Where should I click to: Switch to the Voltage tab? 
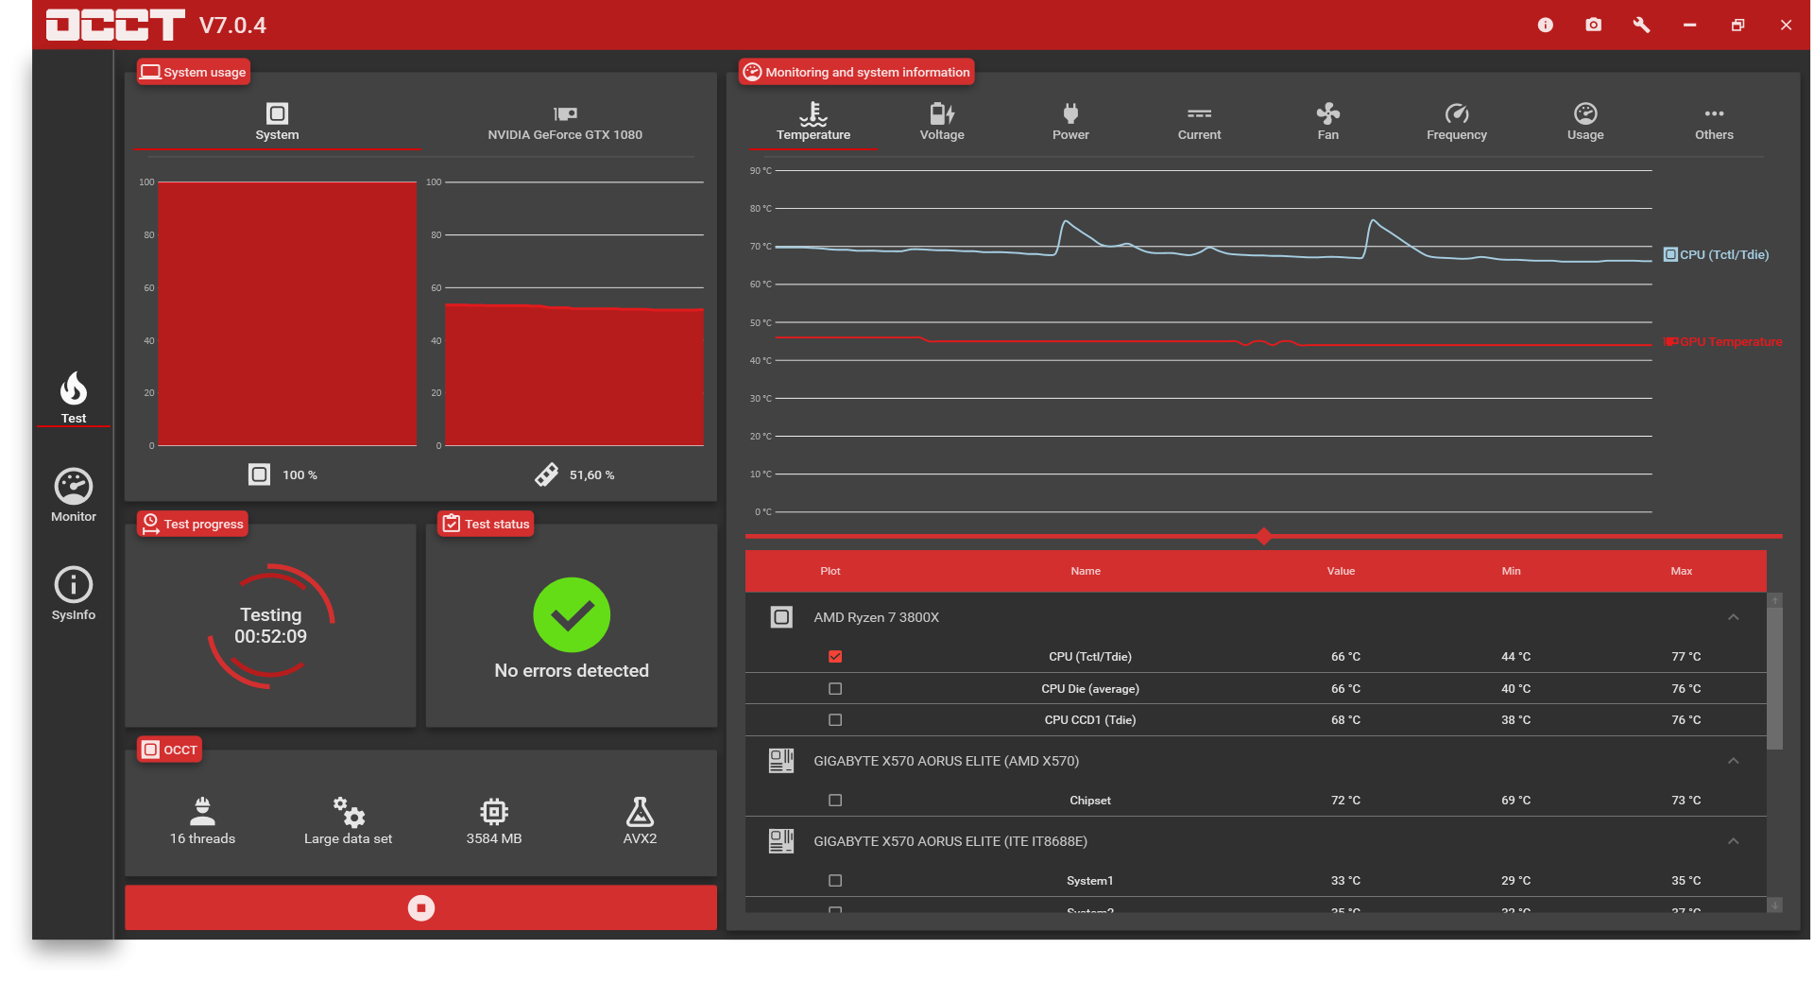pyautogui.click(x=942, y=122)
